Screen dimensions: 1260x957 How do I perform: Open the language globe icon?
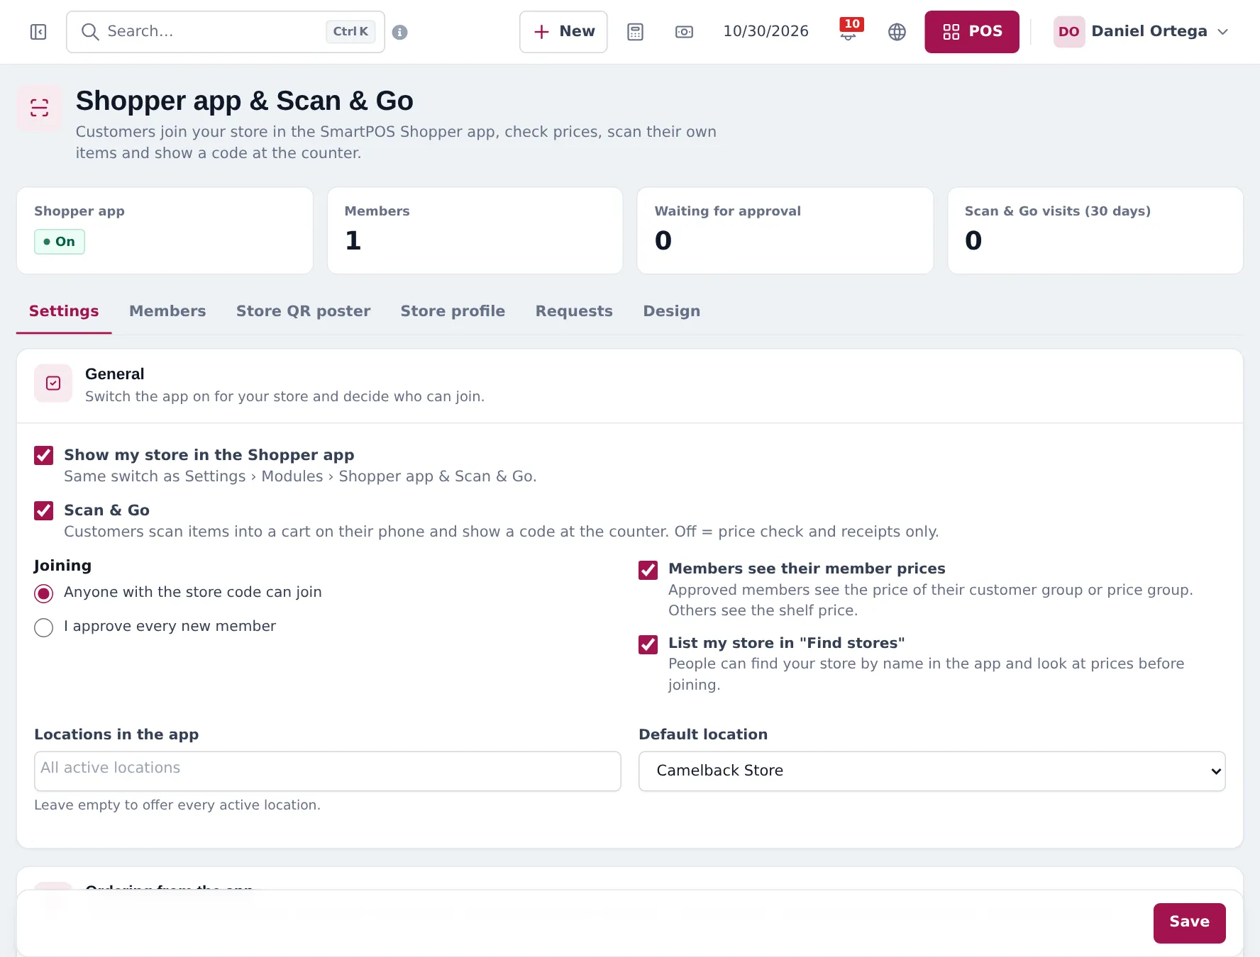(897, 32)
